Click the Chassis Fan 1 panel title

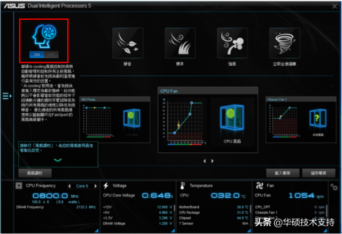277,99
